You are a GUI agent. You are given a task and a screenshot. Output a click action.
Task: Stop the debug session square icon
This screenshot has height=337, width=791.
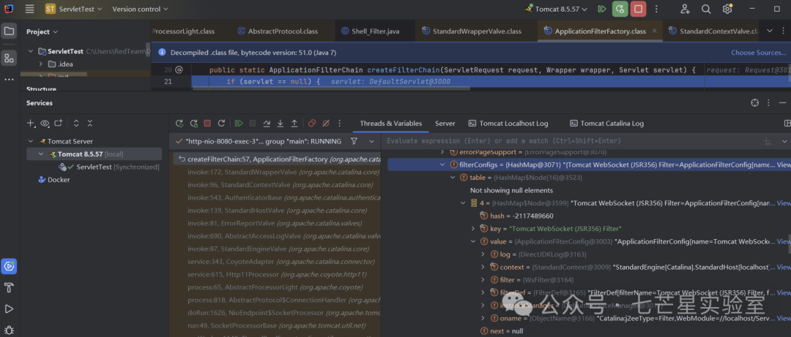coord(207,123)
